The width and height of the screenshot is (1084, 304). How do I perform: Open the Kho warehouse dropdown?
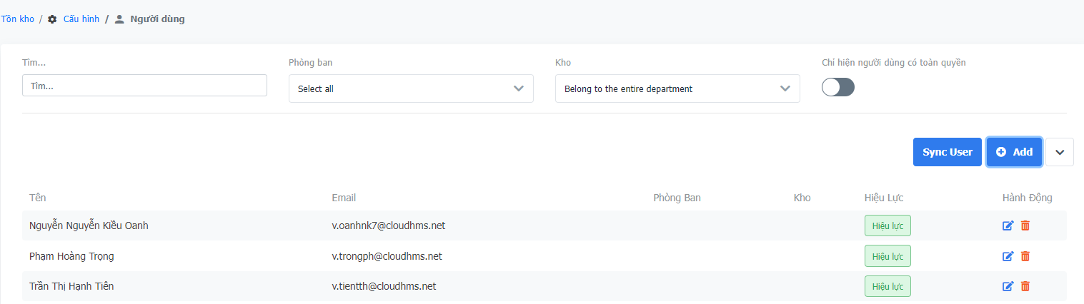click(x=677, y=88)
